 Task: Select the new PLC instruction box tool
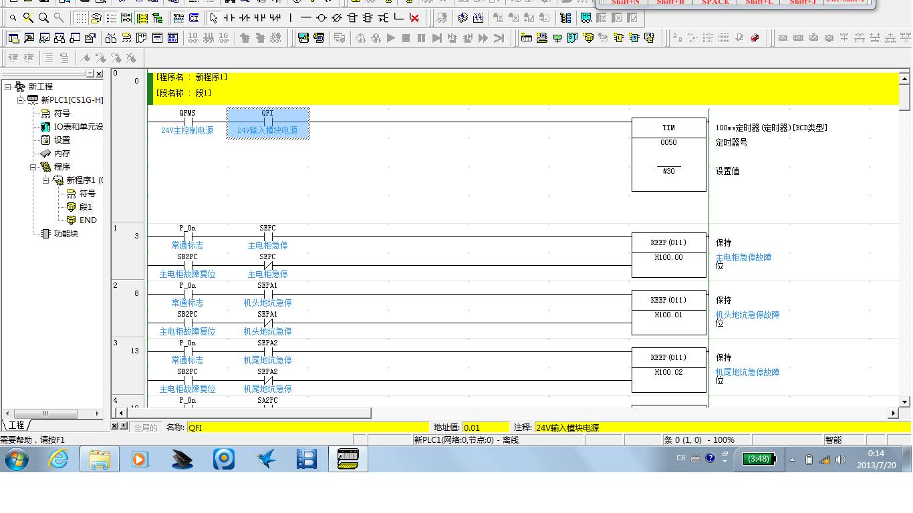[x=352, y=18]
